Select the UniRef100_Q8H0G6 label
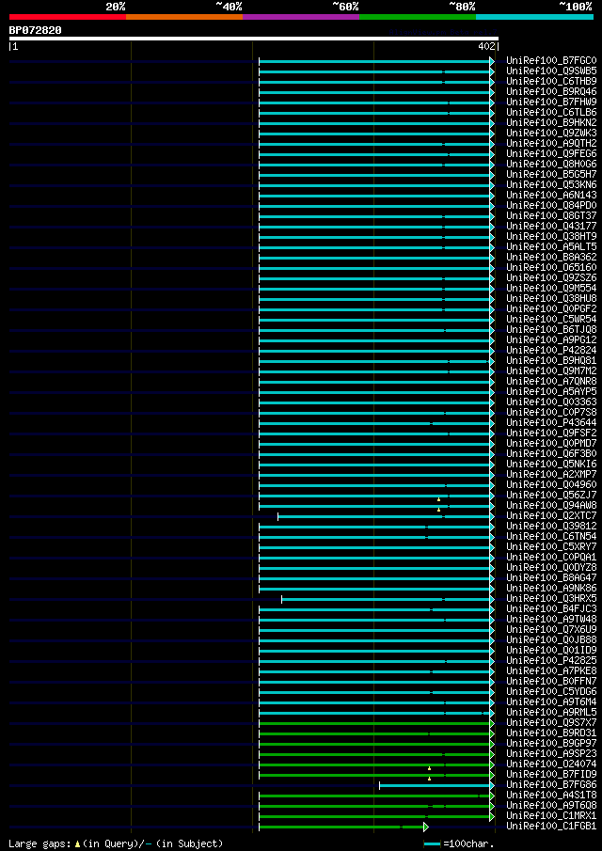602x851 pixels. 551,164
